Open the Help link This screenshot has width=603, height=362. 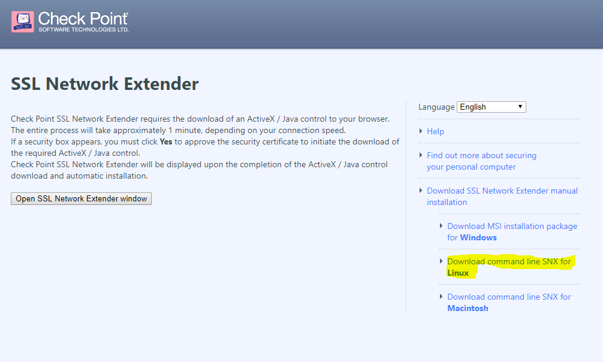(435, 132)
